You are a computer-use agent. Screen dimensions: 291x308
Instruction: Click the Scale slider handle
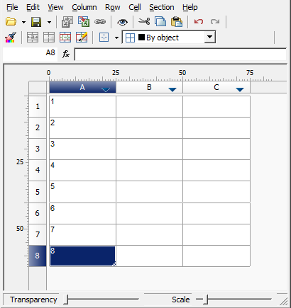click(207, 300)
